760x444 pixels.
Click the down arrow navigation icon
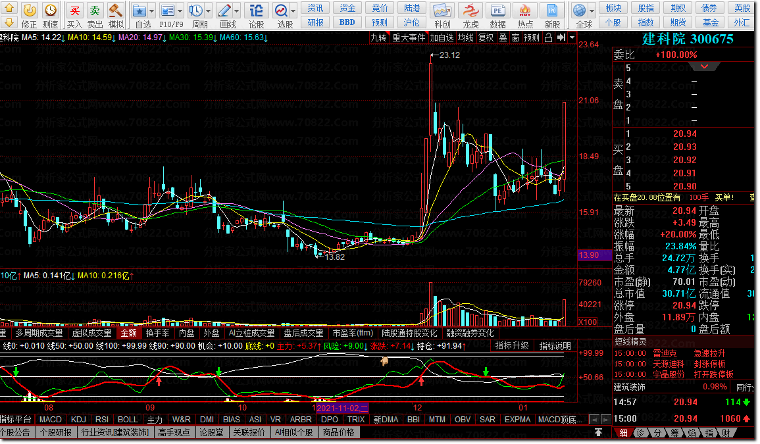9,22
